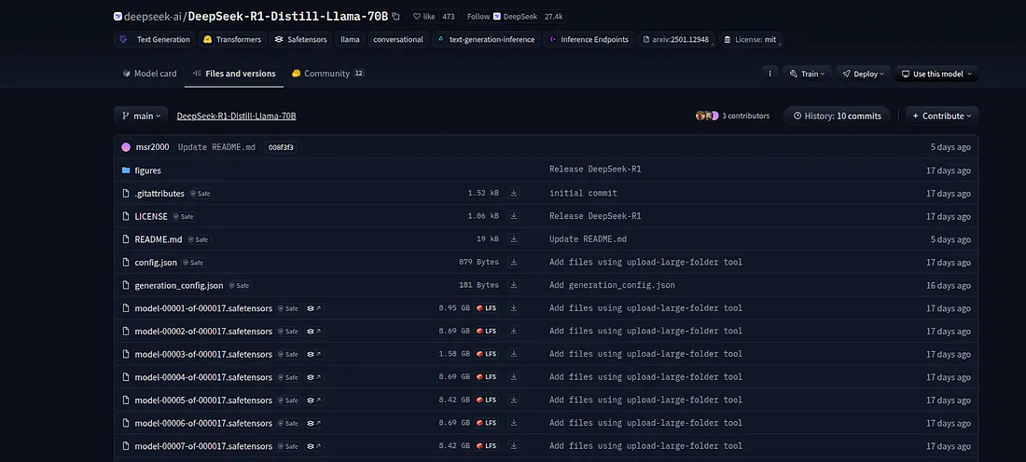Open the Safetensors tag
Viewport: 1026px width, 462px height.
301,39
